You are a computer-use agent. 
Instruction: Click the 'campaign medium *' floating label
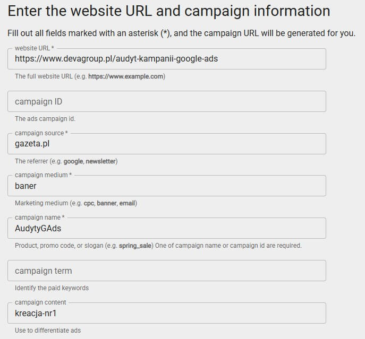(x=41, y=175)
